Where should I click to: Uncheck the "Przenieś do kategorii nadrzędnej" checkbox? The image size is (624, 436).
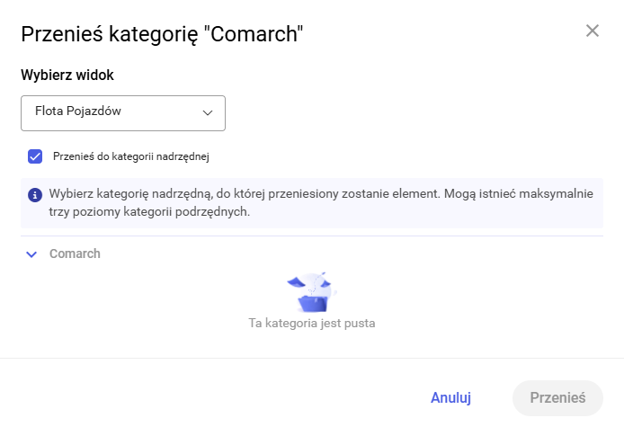[35, 156]
